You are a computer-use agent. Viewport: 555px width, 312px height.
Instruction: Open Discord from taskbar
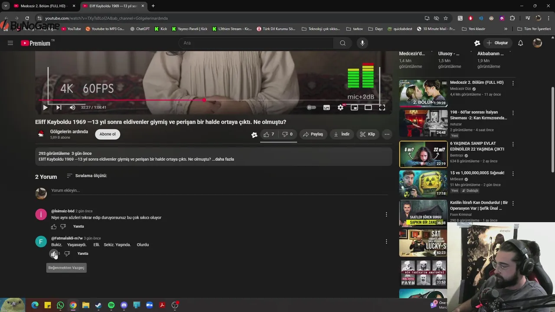point(124,305)
